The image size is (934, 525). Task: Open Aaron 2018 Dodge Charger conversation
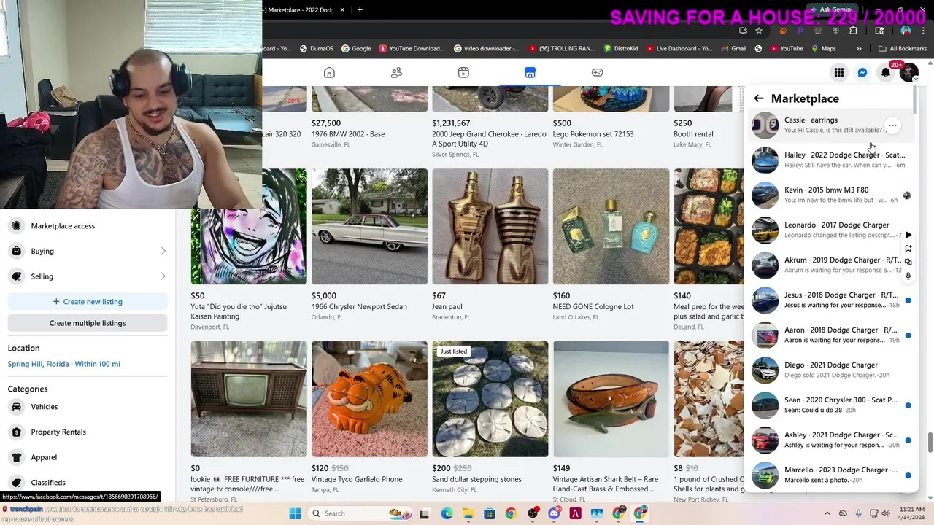pos(830,335)
